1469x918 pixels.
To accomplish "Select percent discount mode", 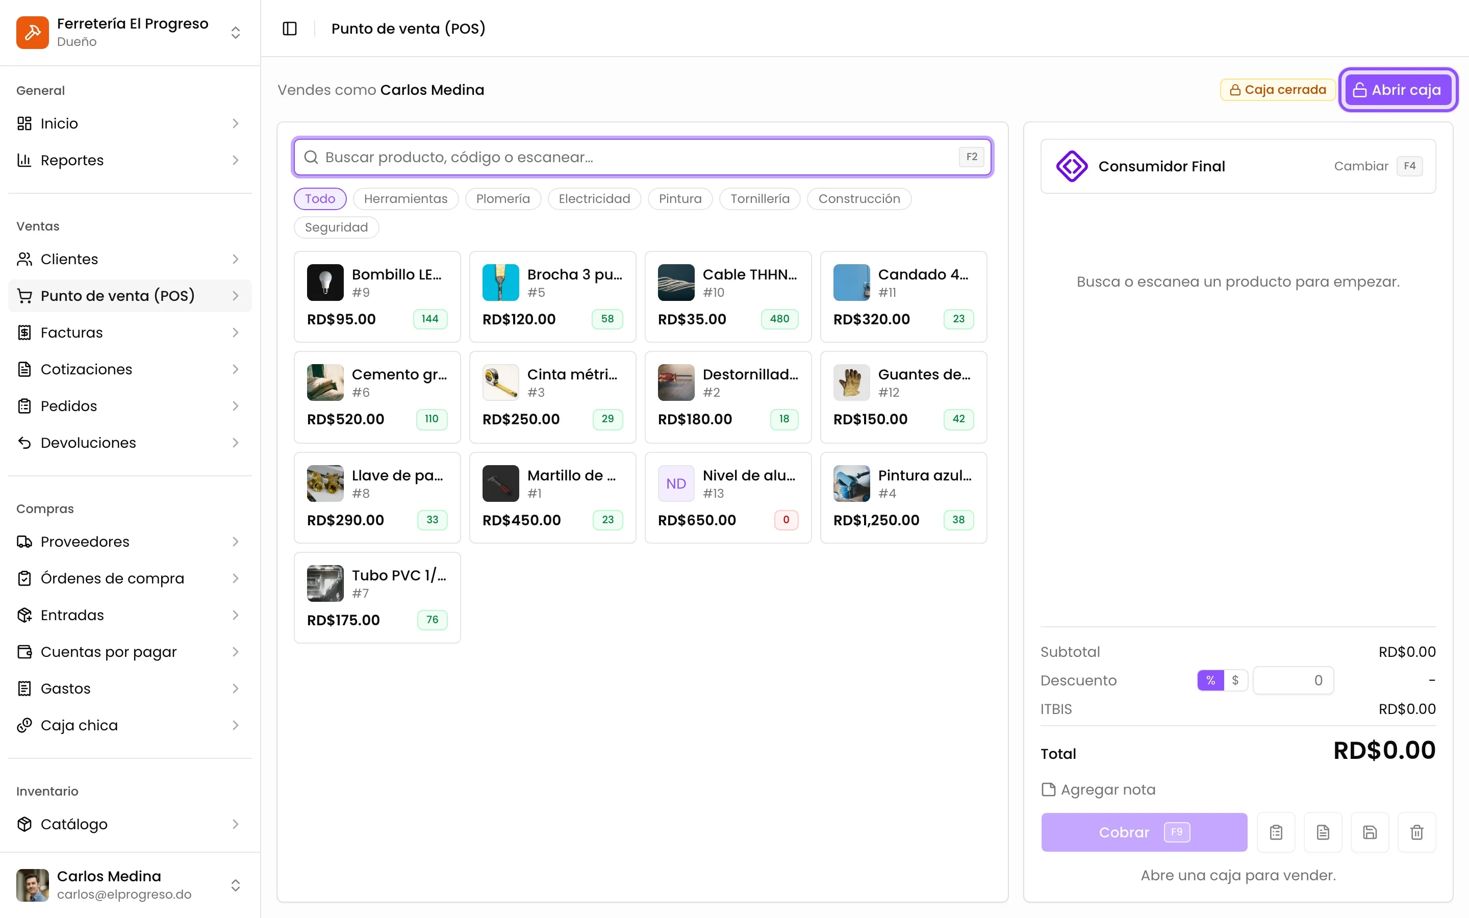I will [x=1210, y=680].
